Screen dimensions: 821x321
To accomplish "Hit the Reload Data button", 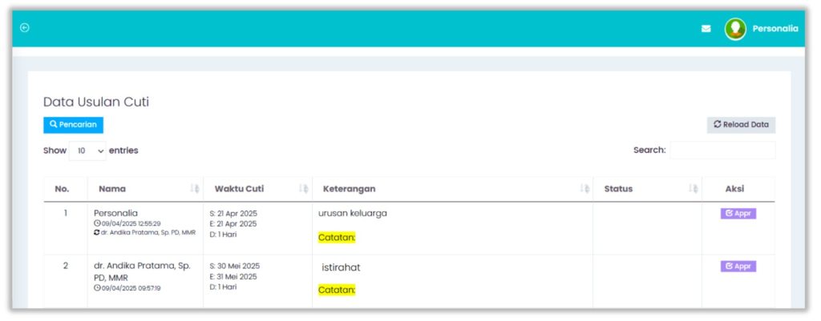I will pyautogui.click(x=741, y=125).
